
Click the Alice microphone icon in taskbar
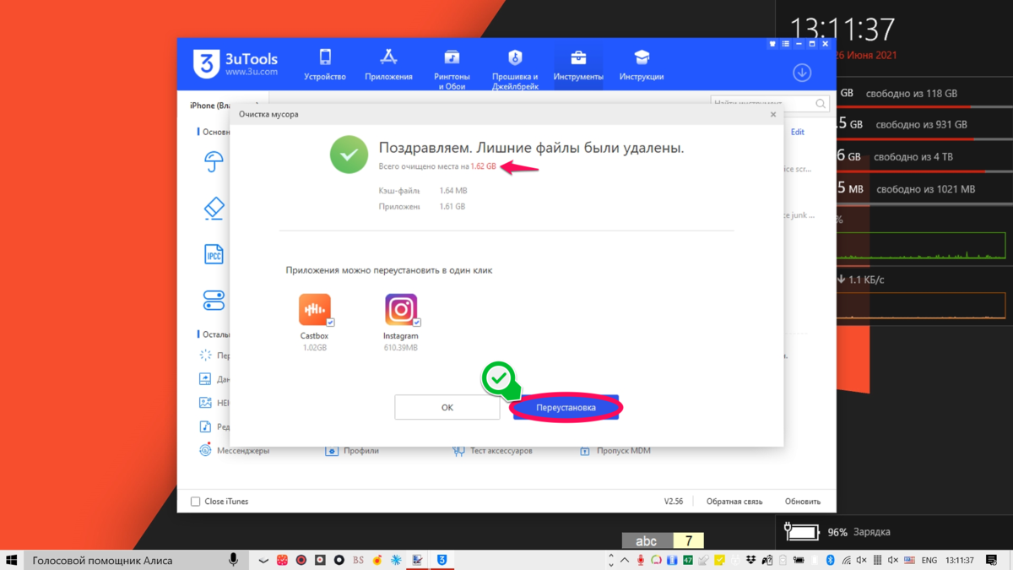[233, 560]
